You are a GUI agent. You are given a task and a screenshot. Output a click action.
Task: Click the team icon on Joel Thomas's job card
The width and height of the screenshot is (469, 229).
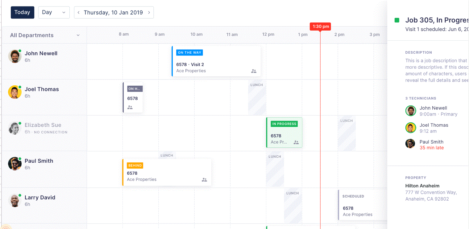click(x=130, y=108)
